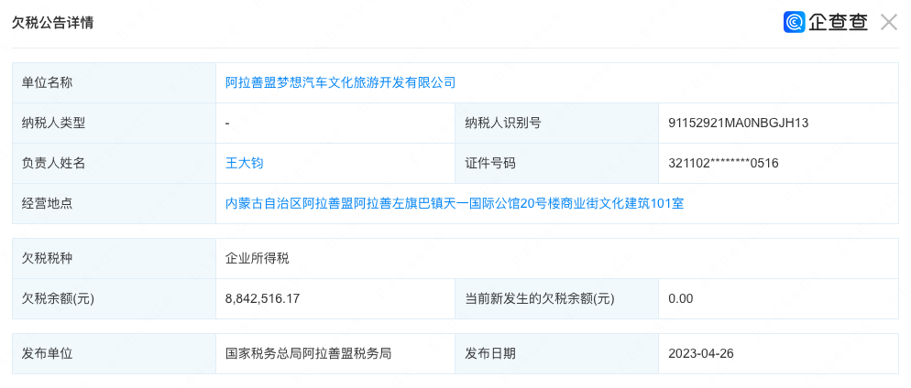The height and width of the screenshot is (388, 911).
Task: Click the 经营地点 row label
Action: (48, 203)
